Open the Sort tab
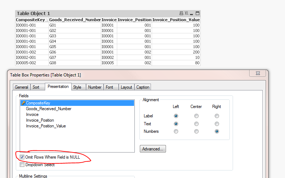285x178 pixels. click(x=36, y=87)
